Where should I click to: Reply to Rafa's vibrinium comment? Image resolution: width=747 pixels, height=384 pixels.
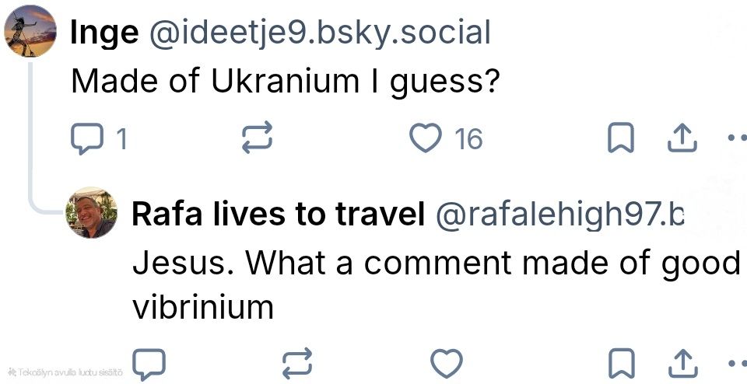click(x=149, y=363)
